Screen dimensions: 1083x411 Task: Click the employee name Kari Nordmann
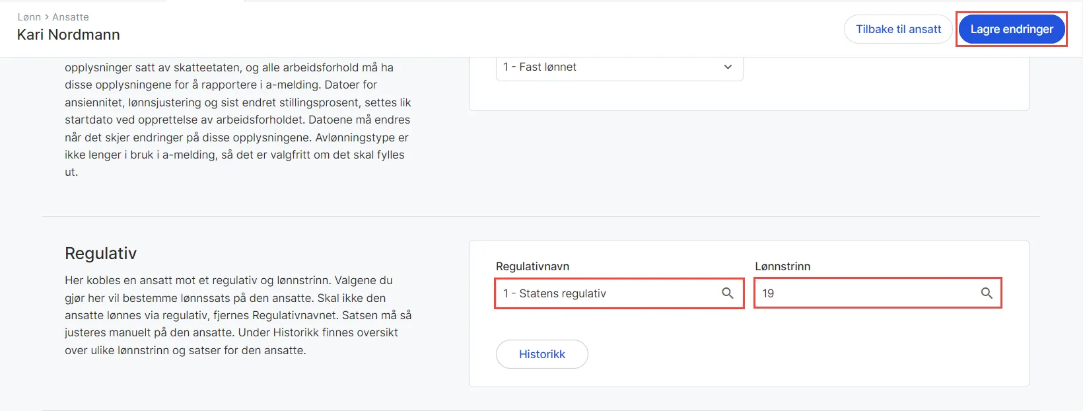[x=68, y=34]
